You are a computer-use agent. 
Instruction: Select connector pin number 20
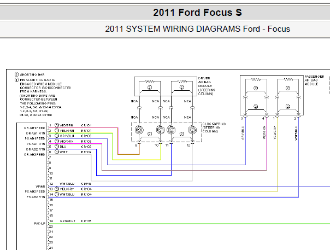pos(51,226)
